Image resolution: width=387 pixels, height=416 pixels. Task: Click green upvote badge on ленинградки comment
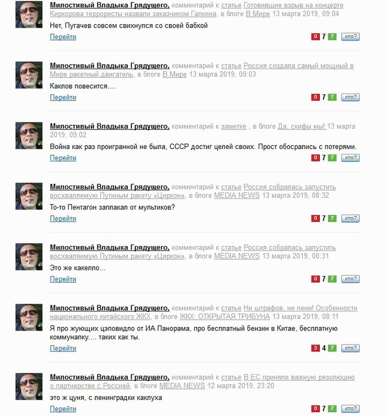[332, 409]
